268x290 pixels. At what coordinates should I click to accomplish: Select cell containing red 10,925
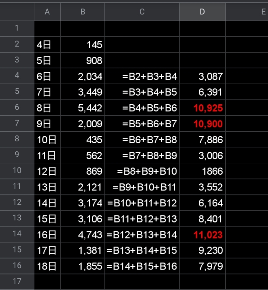[x=202, y=108]
